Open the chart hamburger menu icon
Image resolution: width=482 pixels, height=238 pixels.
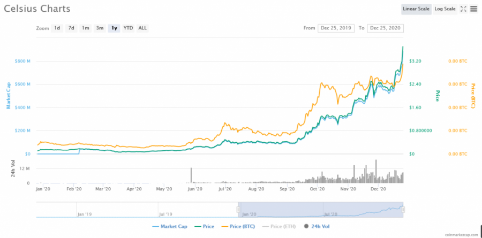tap(474, 9)
